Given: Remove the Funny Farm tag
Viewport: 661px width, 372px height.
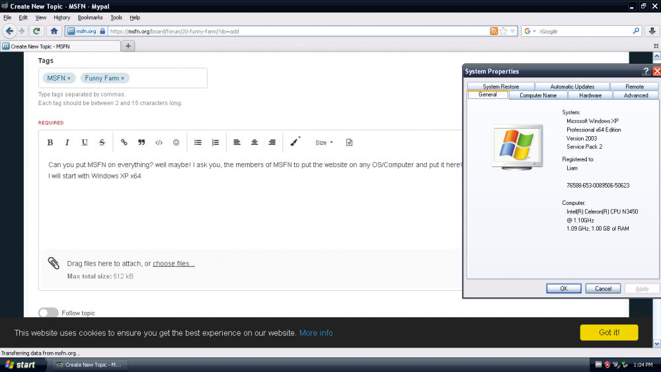Looking at the screenshot, I should [x=122, y=78].
